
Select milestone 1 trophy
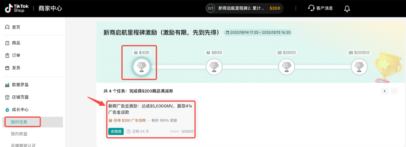click(141, 67)
